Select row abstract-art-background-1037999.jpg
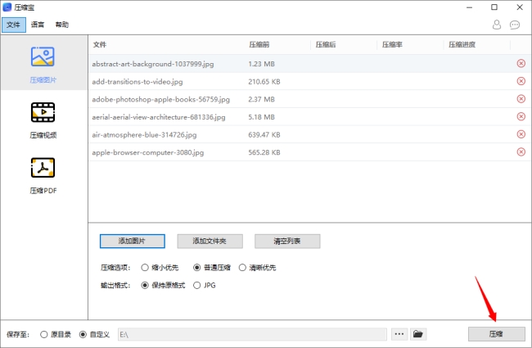The width and height of the screenshot is (532, 348). pos(309,64)
